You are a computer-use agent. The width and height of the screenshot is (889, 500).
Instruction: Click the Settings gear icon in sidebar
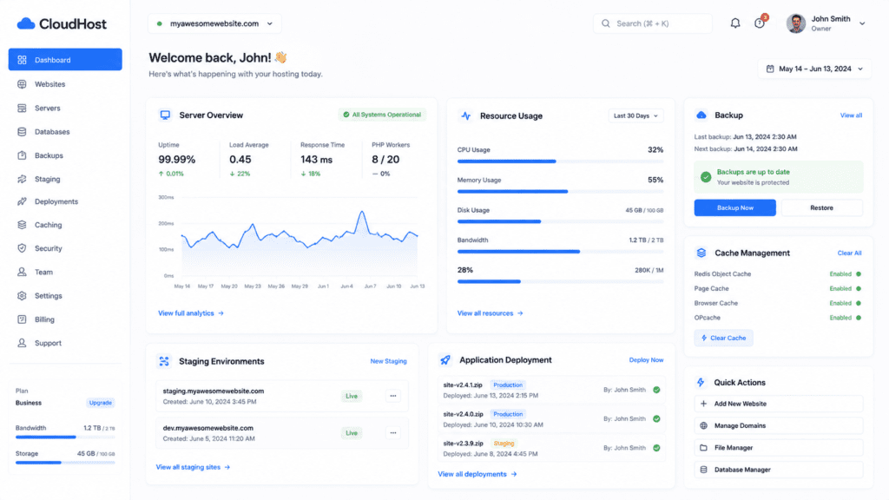click(x=22, y=296)
